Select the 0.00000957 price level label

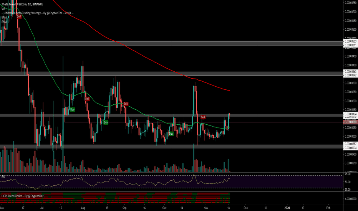pyautogui.click(x=350, y=144)
